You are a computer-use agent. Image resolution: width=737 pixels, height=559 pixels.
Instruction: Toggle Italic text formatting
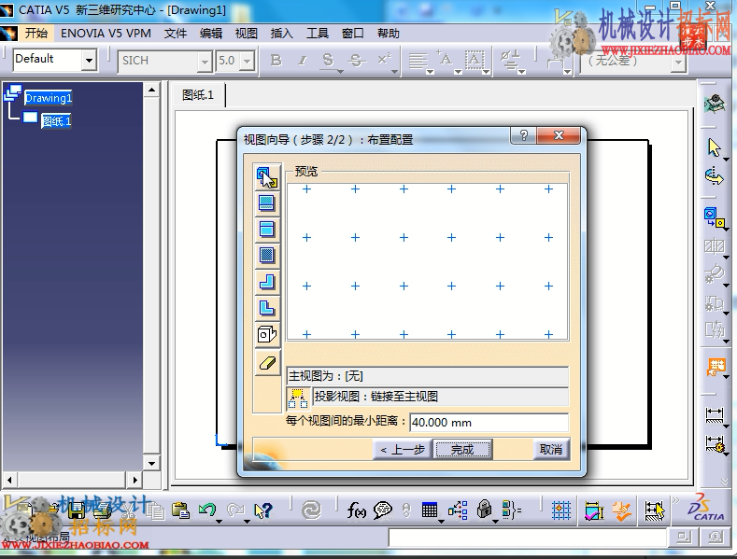pyautogui.click(x=303, y=60)
